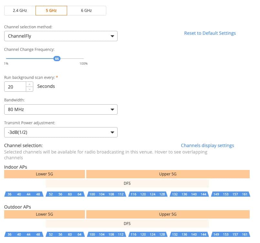
Task: Toggle channel 149 for Indoor APs
Action: click(216, 194)
